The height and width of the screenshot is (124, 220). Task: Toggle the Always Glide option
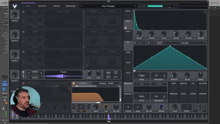200,105
